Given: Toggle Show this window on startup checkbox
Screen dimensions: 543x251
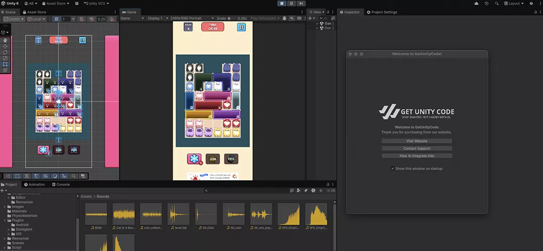Looking at the screenshot, I should (x=393, y=169).
